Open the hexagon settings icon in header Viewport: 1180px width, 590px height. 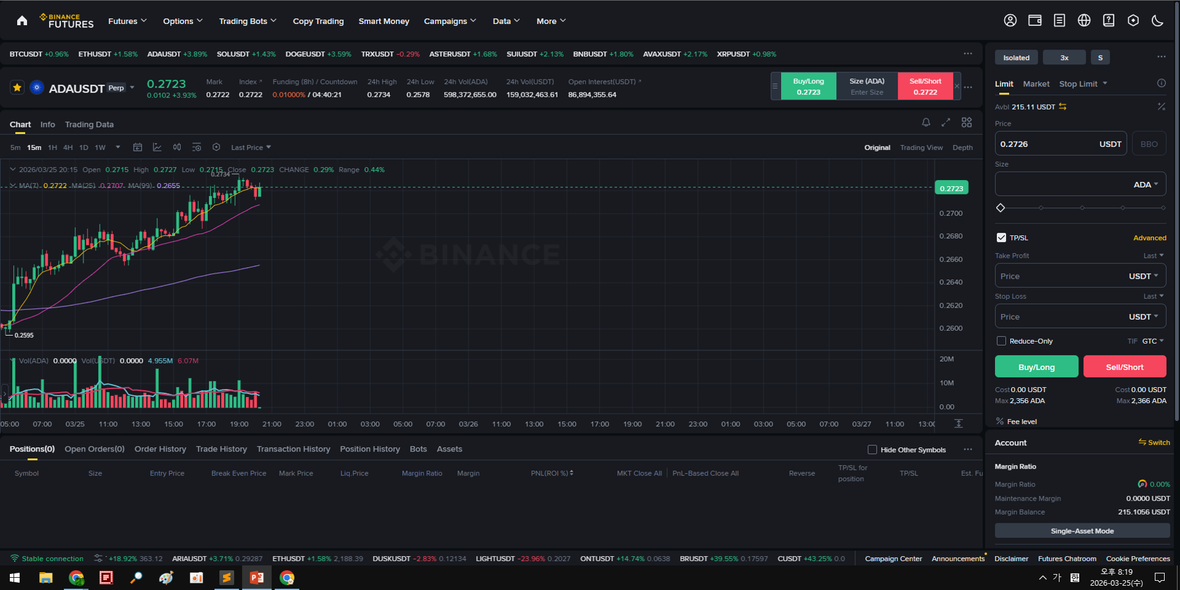coord(1133,20)
